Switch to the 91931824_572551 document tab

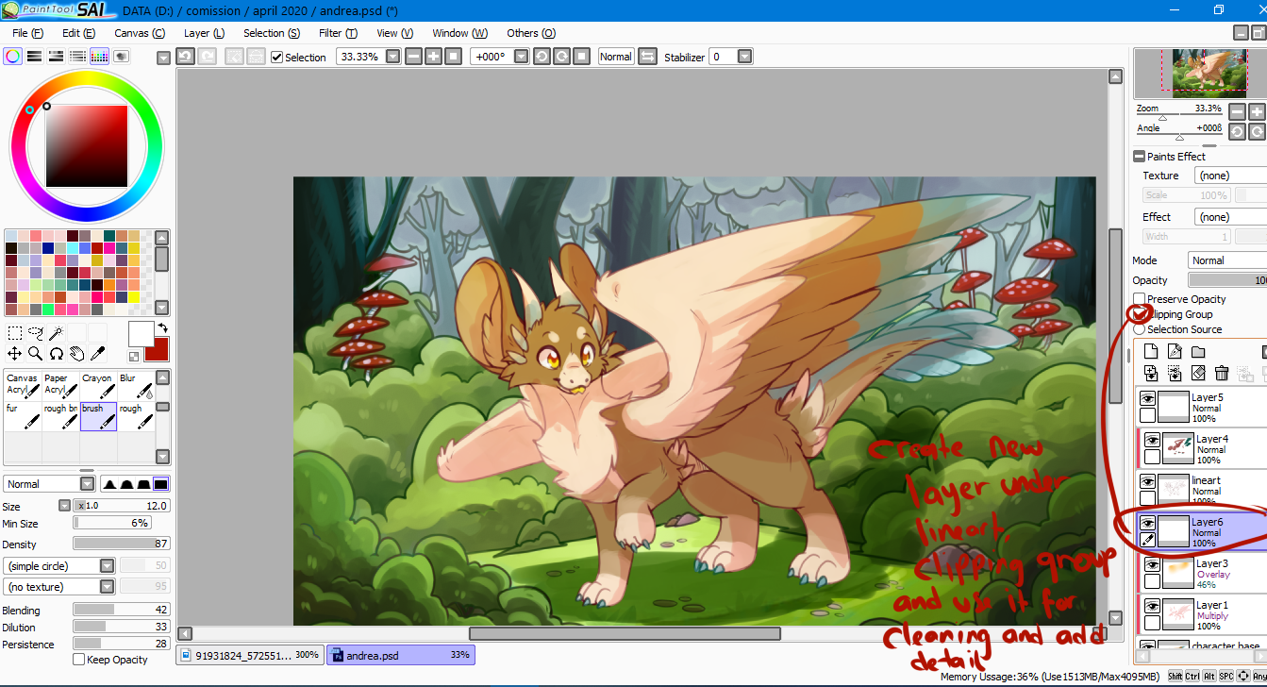click(x=250, y=655)
